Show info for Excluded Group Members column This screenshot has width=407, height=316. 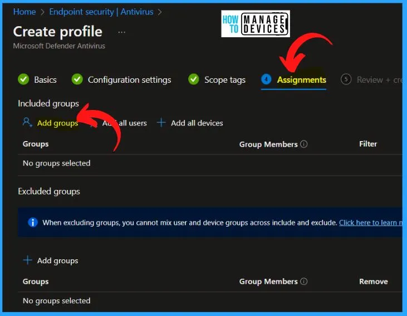(303, 282)
